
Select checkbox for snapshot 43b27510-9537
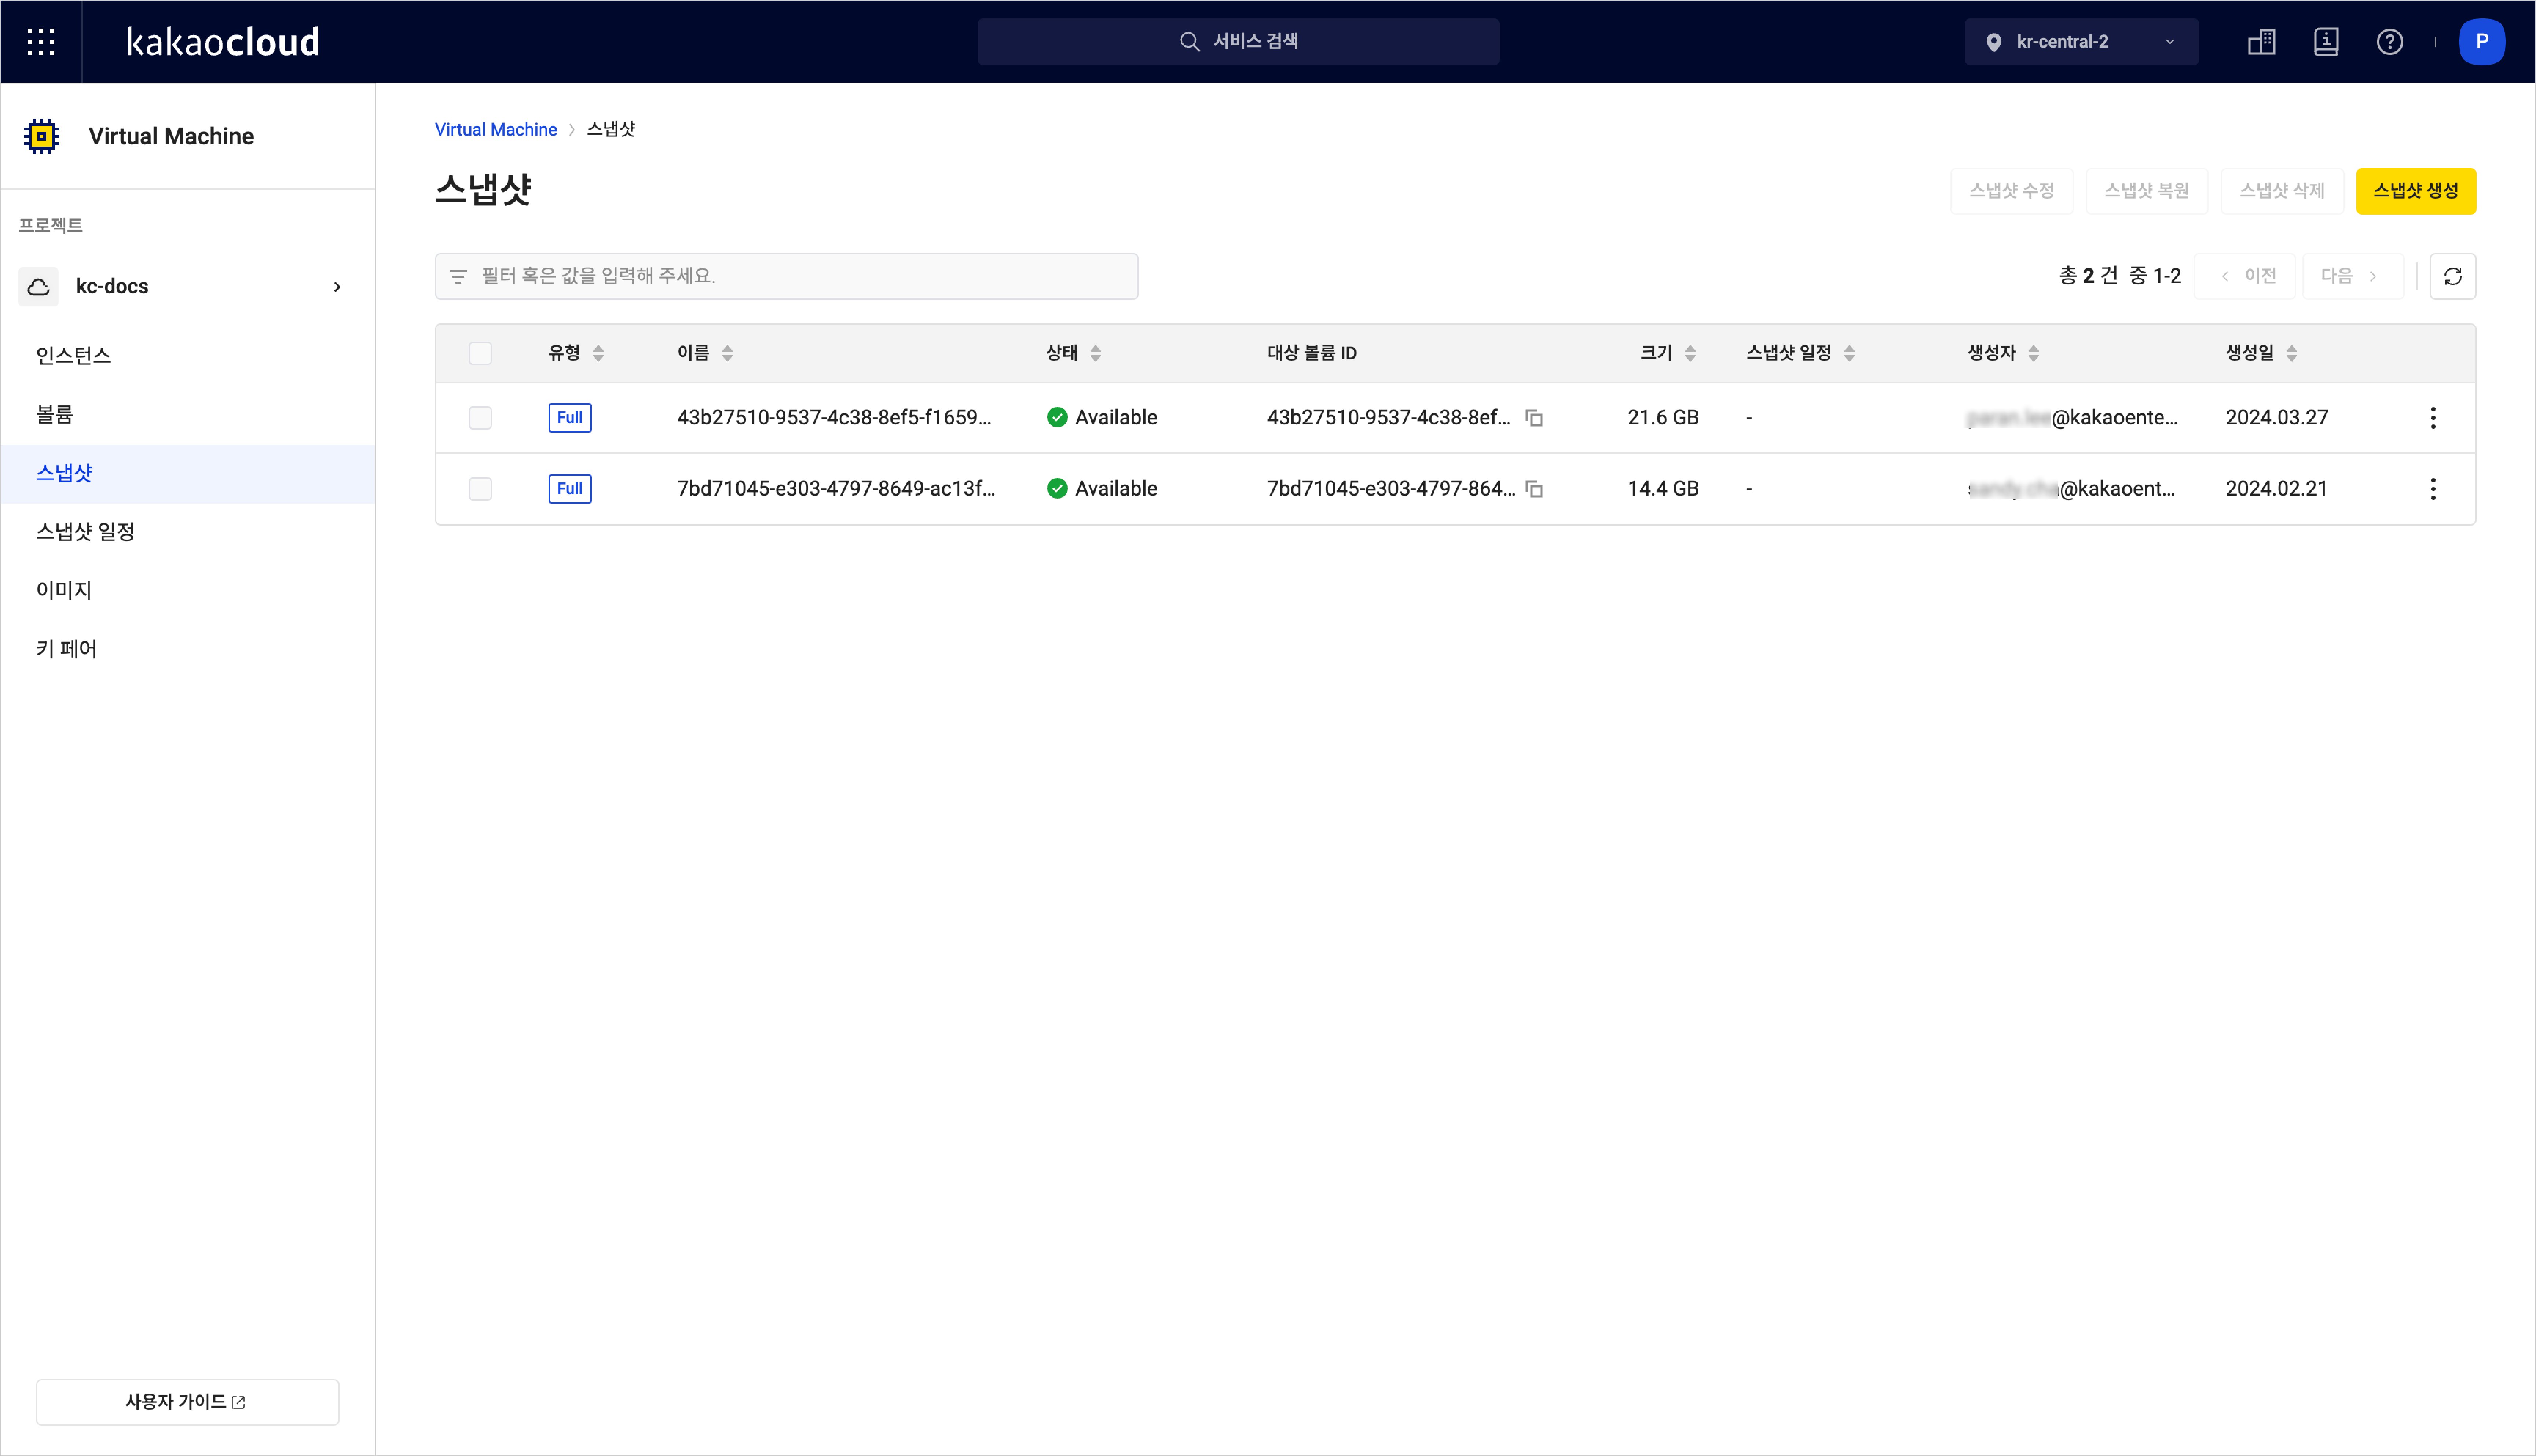click(480, 418)
